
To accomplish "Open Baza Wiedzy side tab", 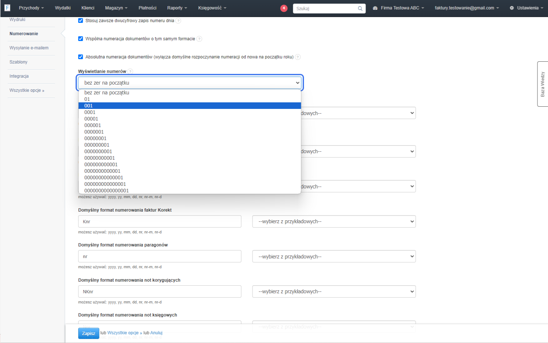I will click(x=543, y=84).
